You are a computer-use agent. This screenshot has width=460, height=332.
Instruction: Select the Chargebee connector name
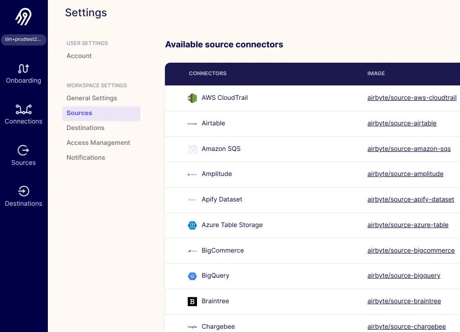point(218,327)
